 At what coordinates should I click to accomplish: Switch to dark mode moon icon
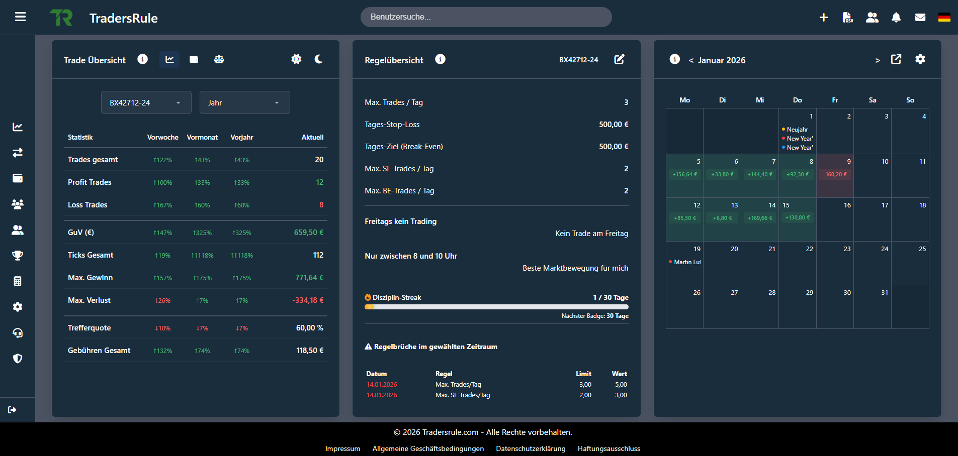click(318, 59)
